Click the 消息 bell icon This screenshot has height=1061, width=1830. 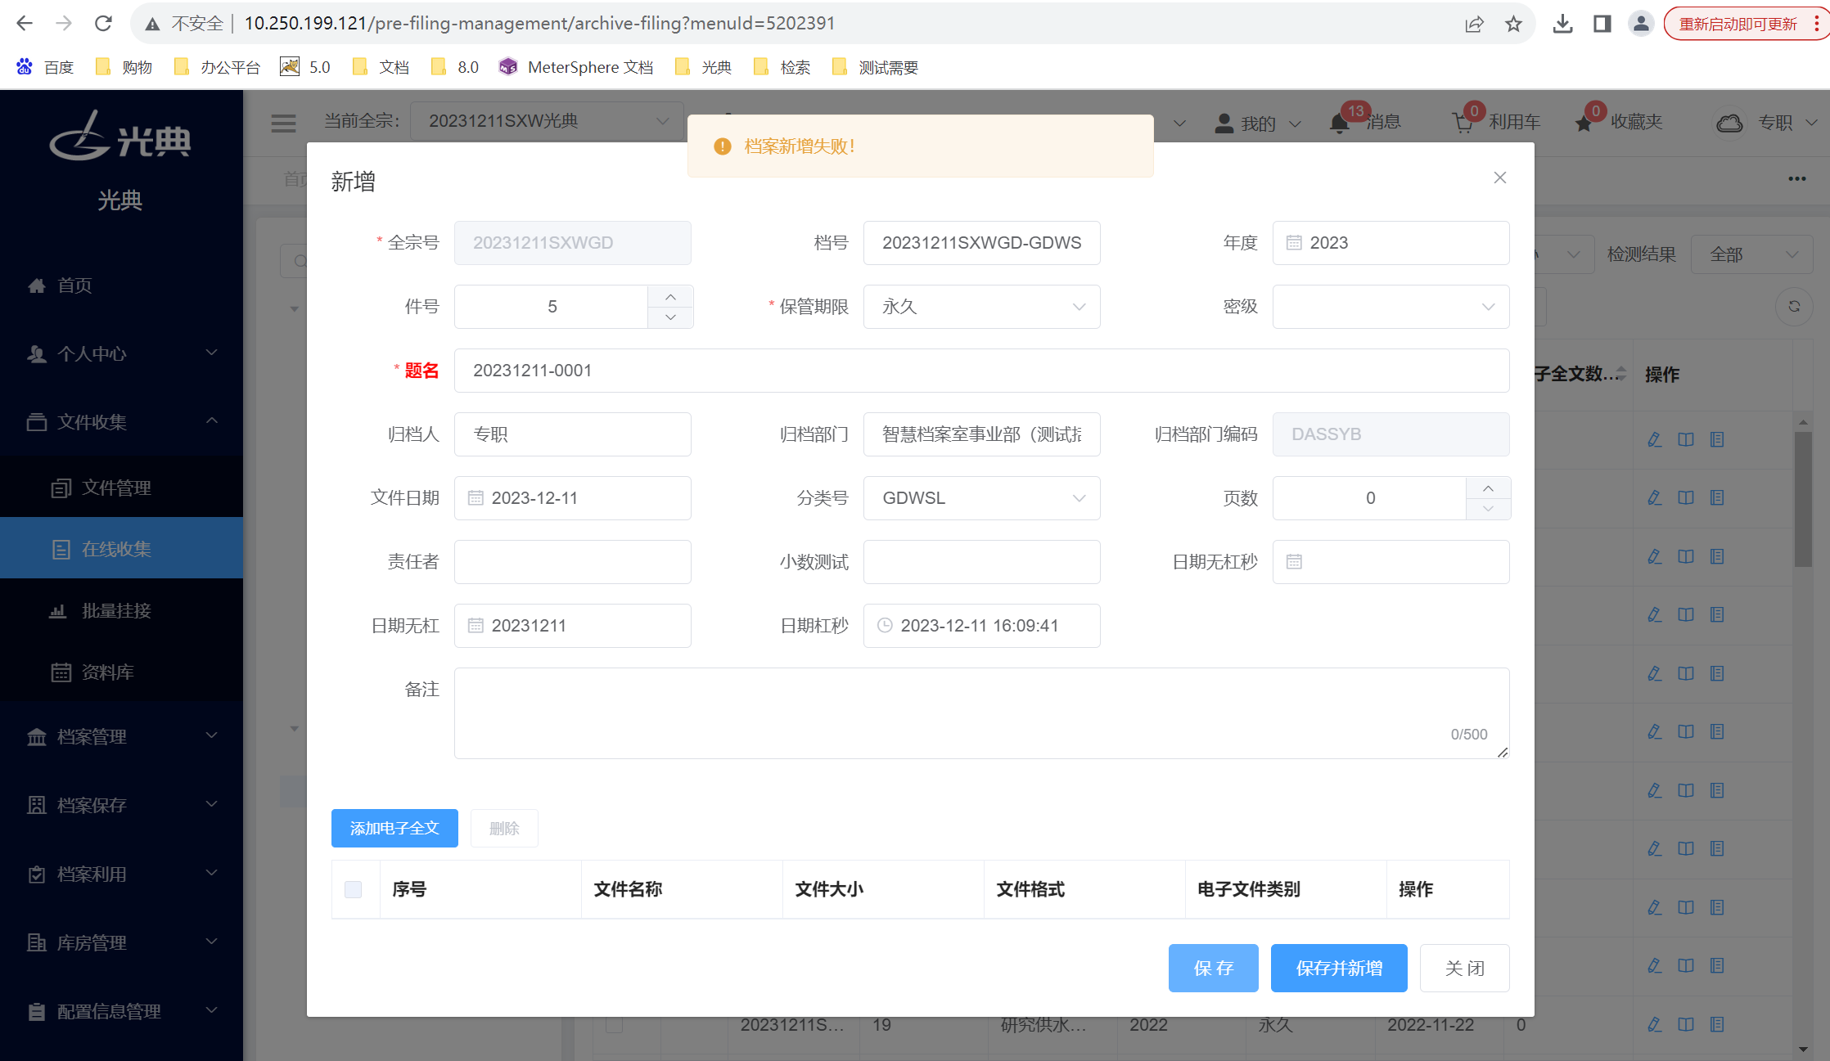point(1339,123)
